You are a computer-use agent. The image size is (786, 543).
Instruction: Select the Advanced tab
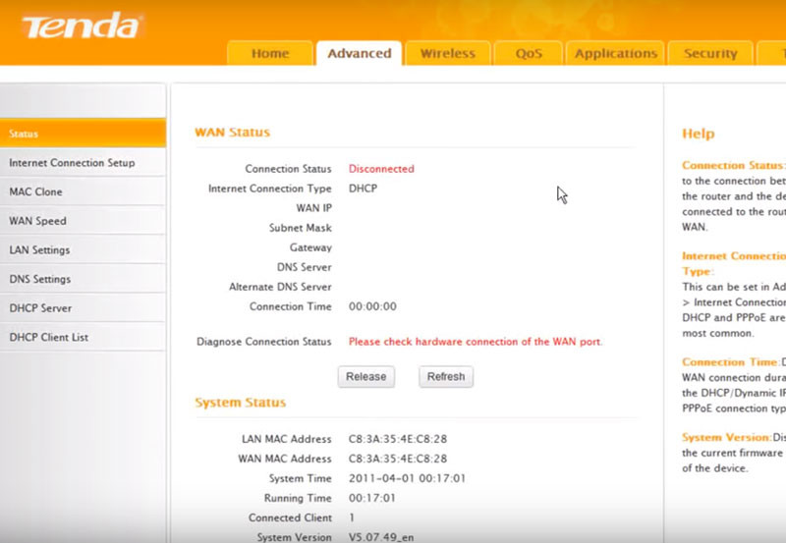[359, 53]
